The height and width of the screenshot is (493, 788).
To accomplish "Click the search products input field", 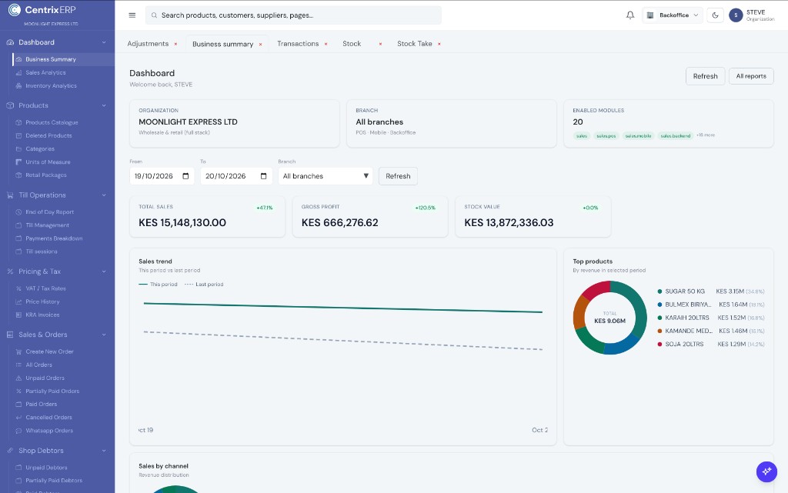I will 293,15.
